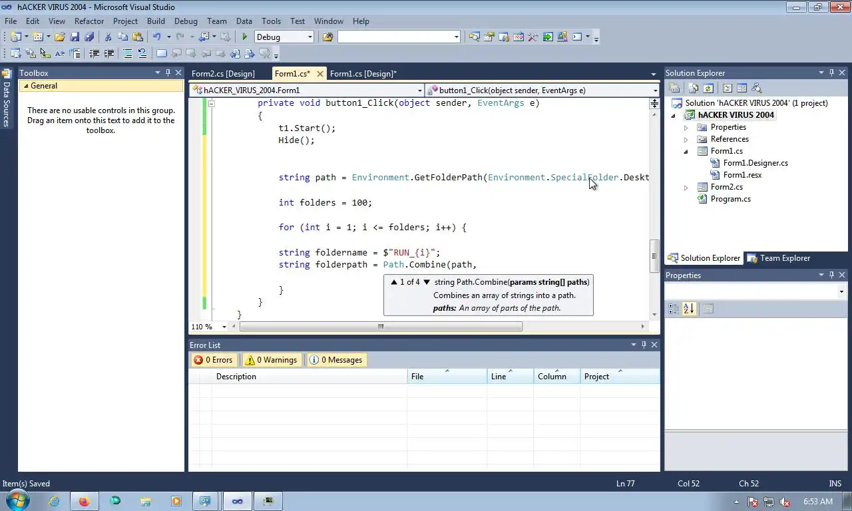This screenshot has width=852, height=511.
Task: Open the Debug solution configuration dropdown
Action: (310, 37)
